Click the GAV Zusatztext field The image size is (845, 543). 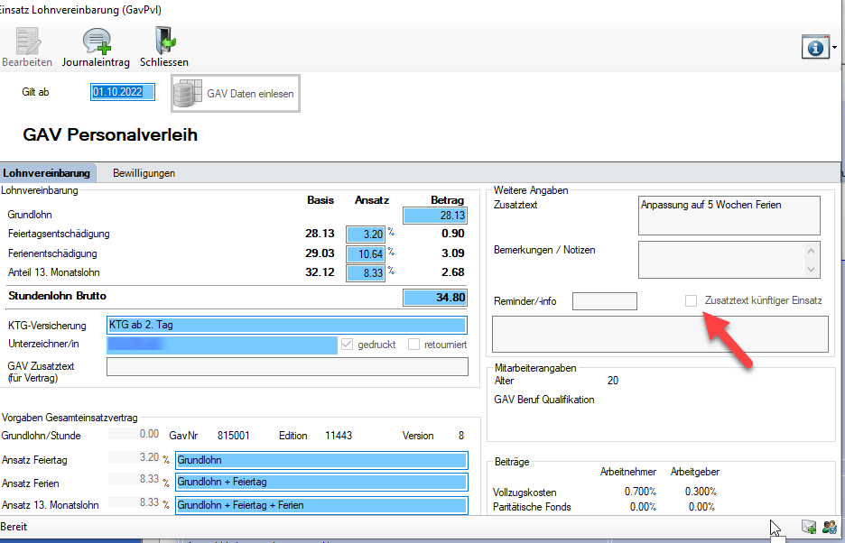coord(287,366)
